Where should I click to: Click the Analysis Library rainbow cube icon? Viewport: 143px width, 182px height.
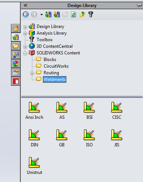32,33
